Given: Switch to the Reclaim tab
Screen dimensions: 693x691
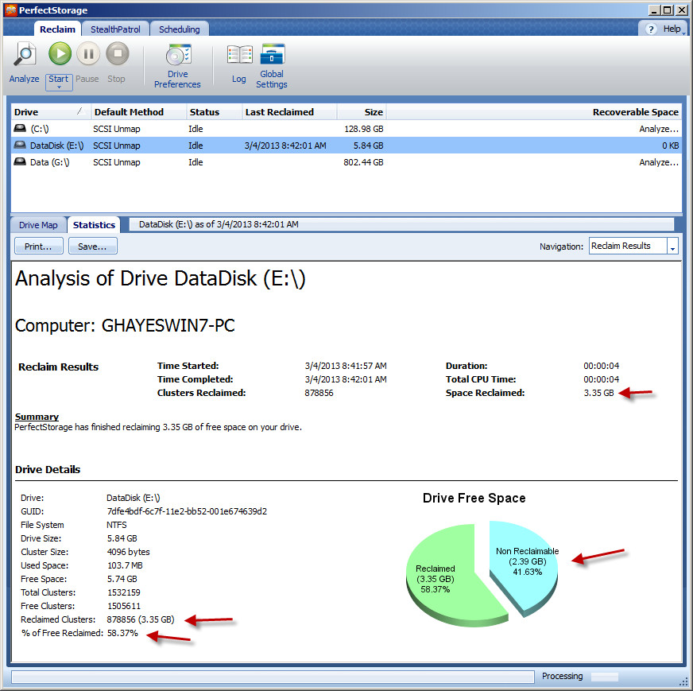Looking at the screenshot, I should coord(57,29).
